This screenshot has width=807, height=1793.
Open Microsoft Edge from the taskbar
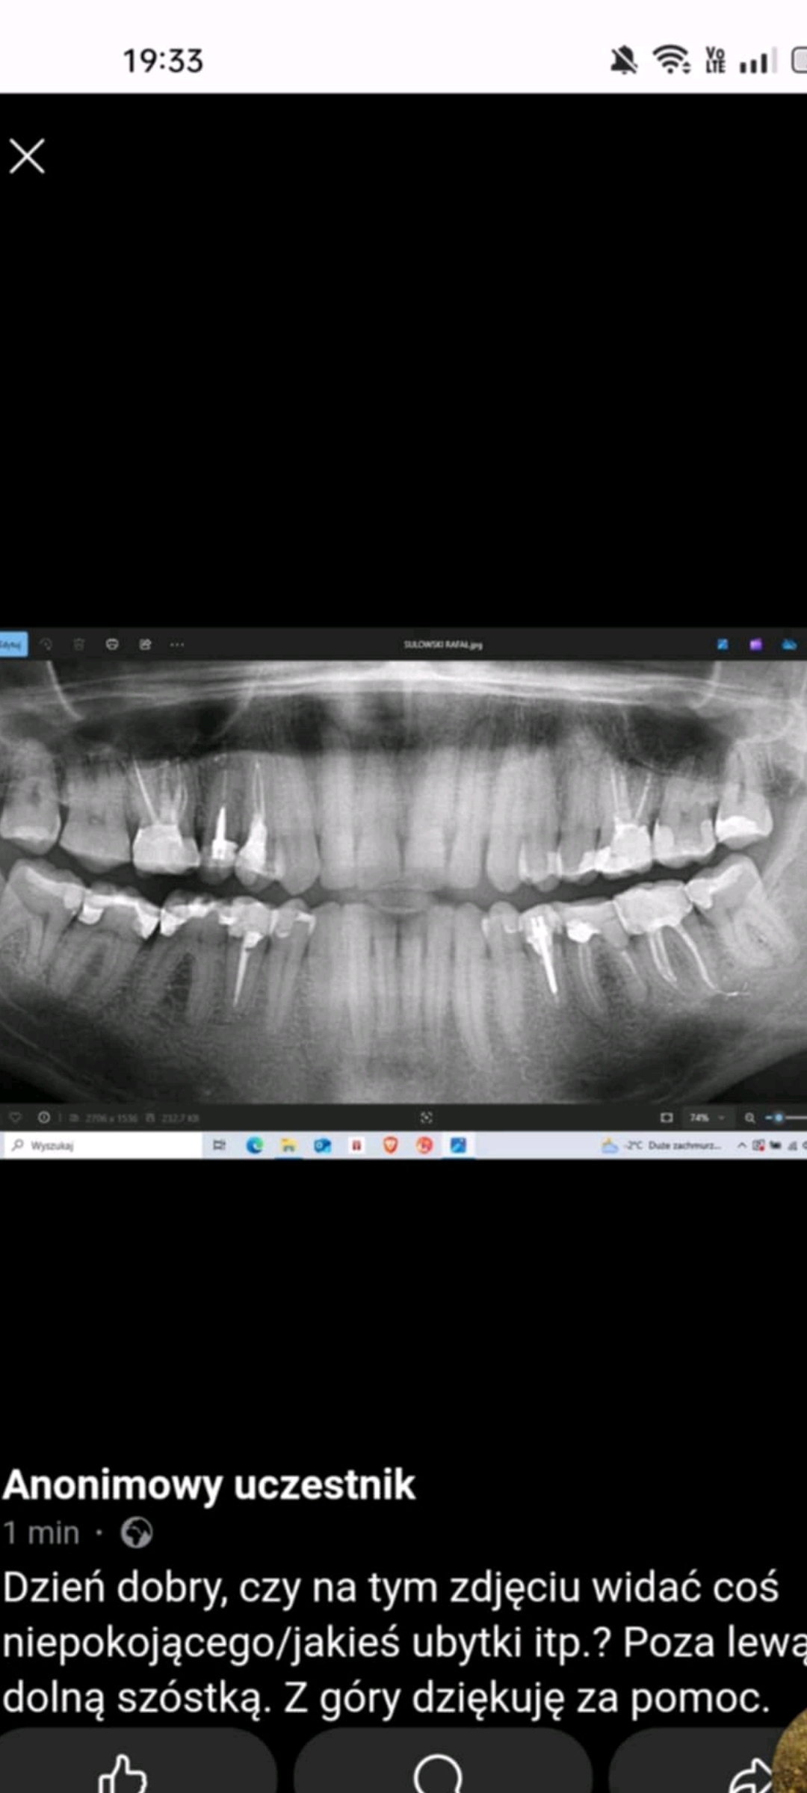pyautogui.click(x=254, y=1145)
